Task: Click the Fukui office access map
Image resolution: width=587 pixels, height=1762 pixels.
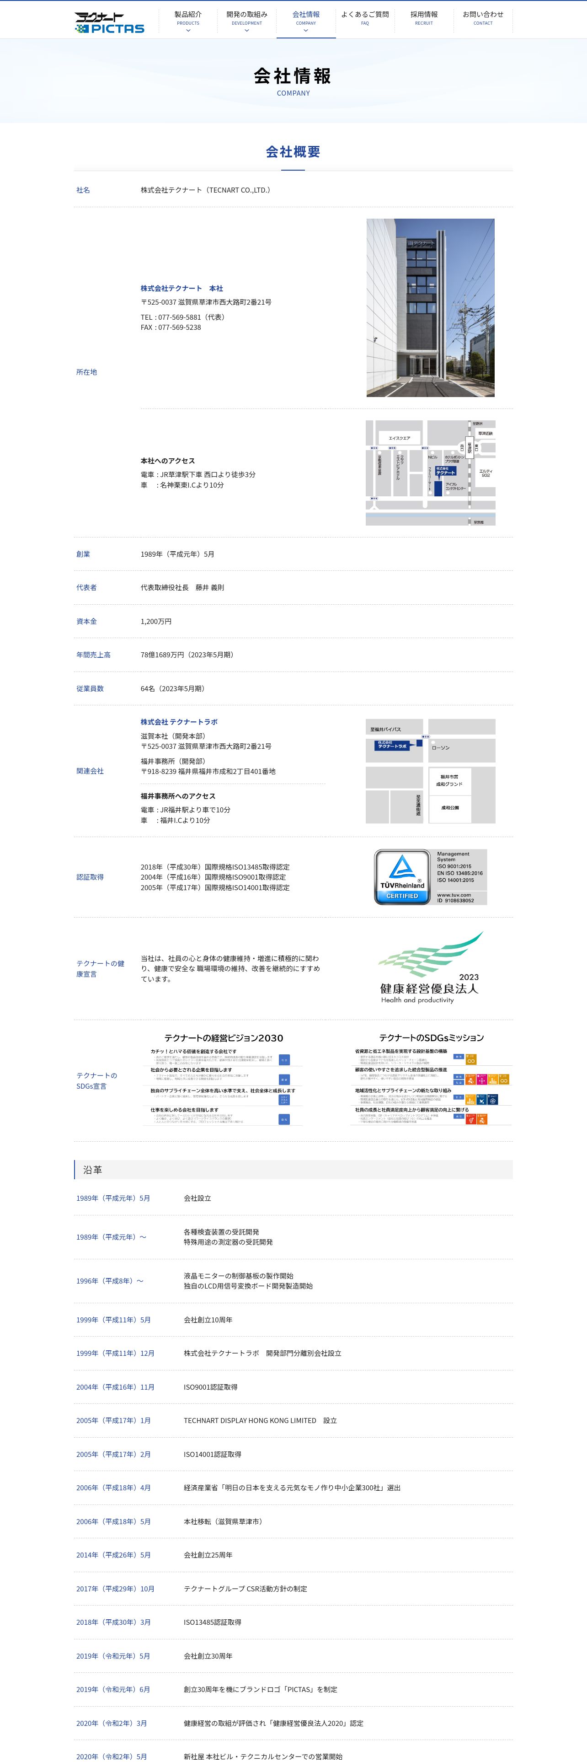Action: (431, 771)
